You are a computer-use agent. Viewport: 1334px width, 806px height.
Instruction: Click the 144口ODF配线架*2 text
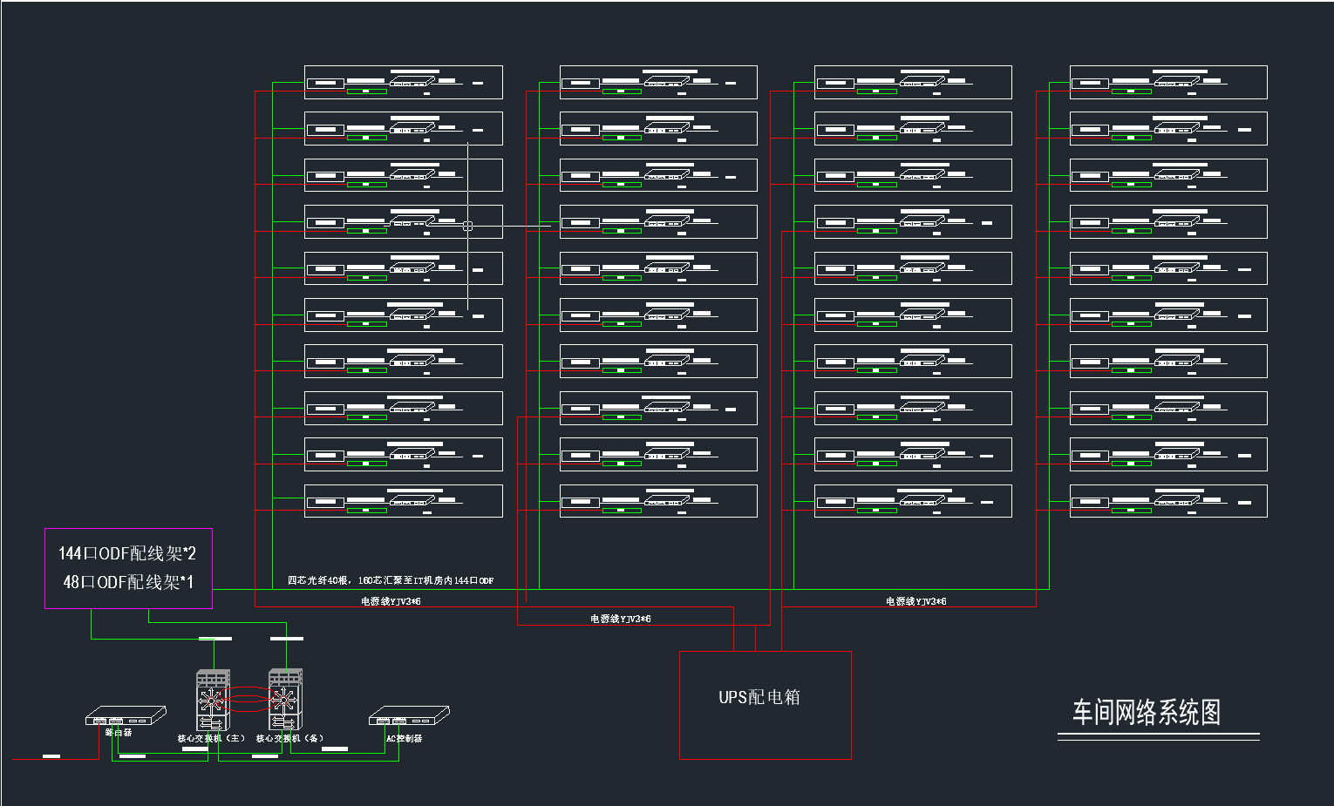127,553
